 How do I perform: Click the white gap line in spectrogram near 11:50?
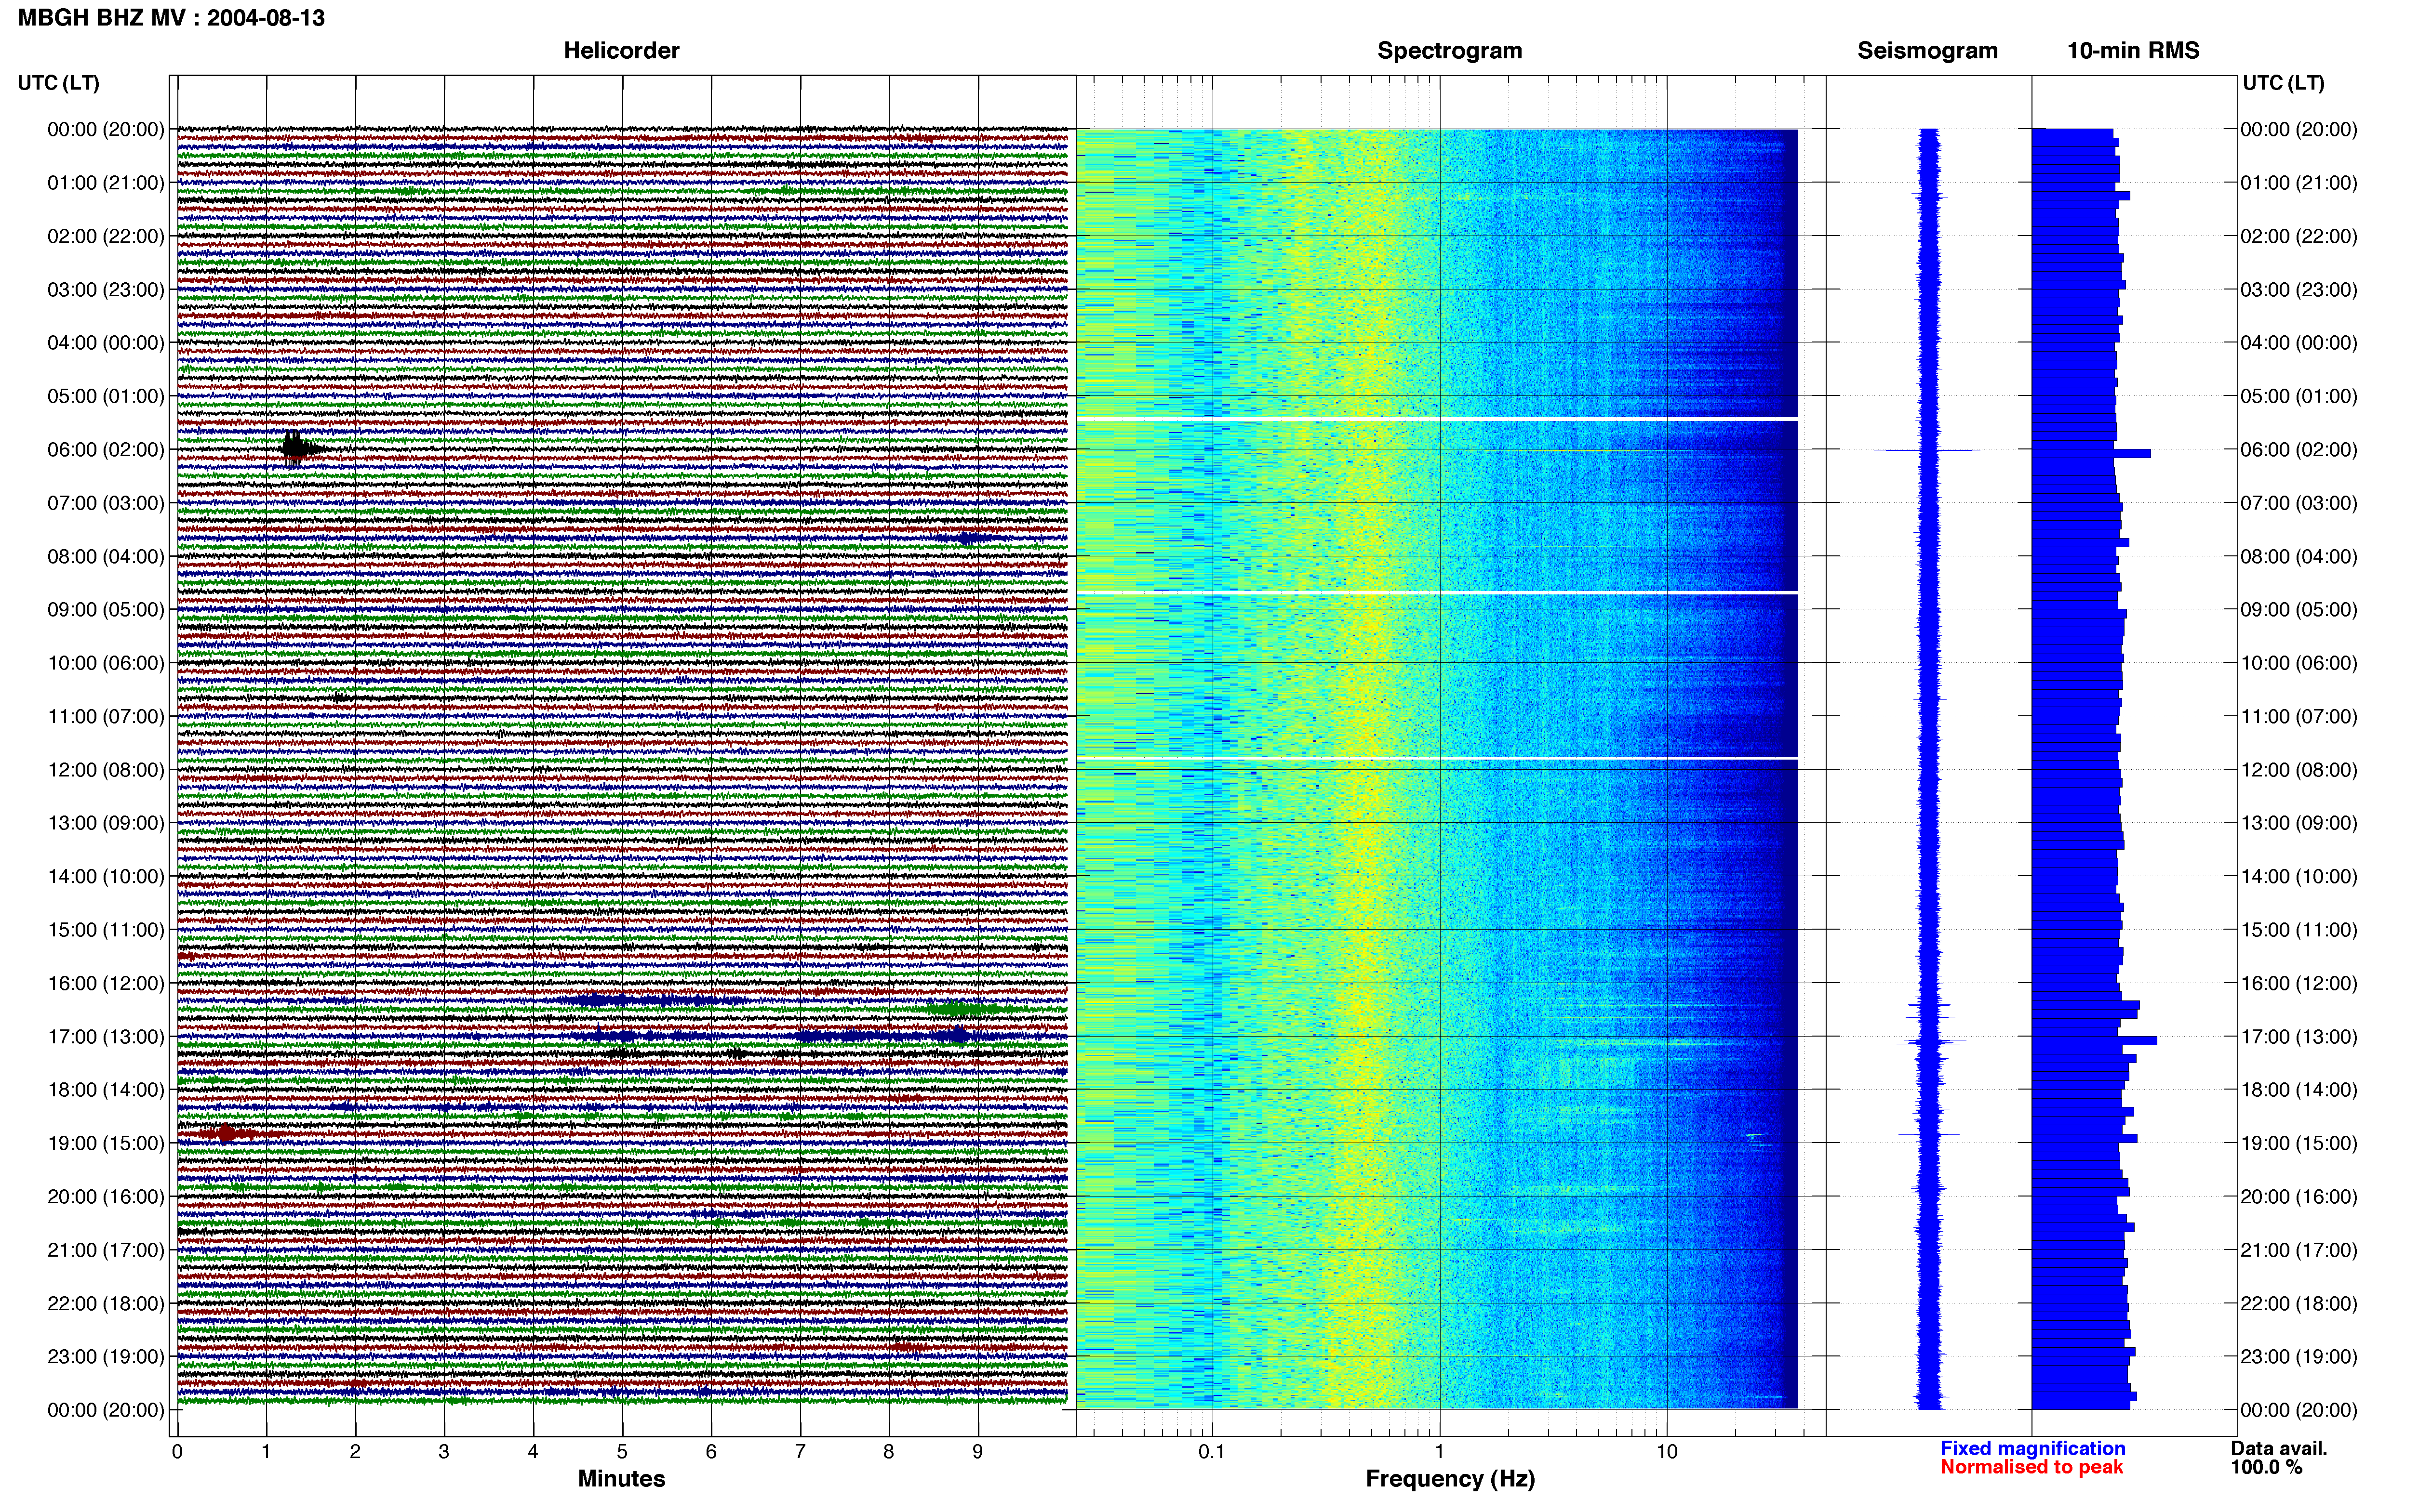pos(1437,758)
